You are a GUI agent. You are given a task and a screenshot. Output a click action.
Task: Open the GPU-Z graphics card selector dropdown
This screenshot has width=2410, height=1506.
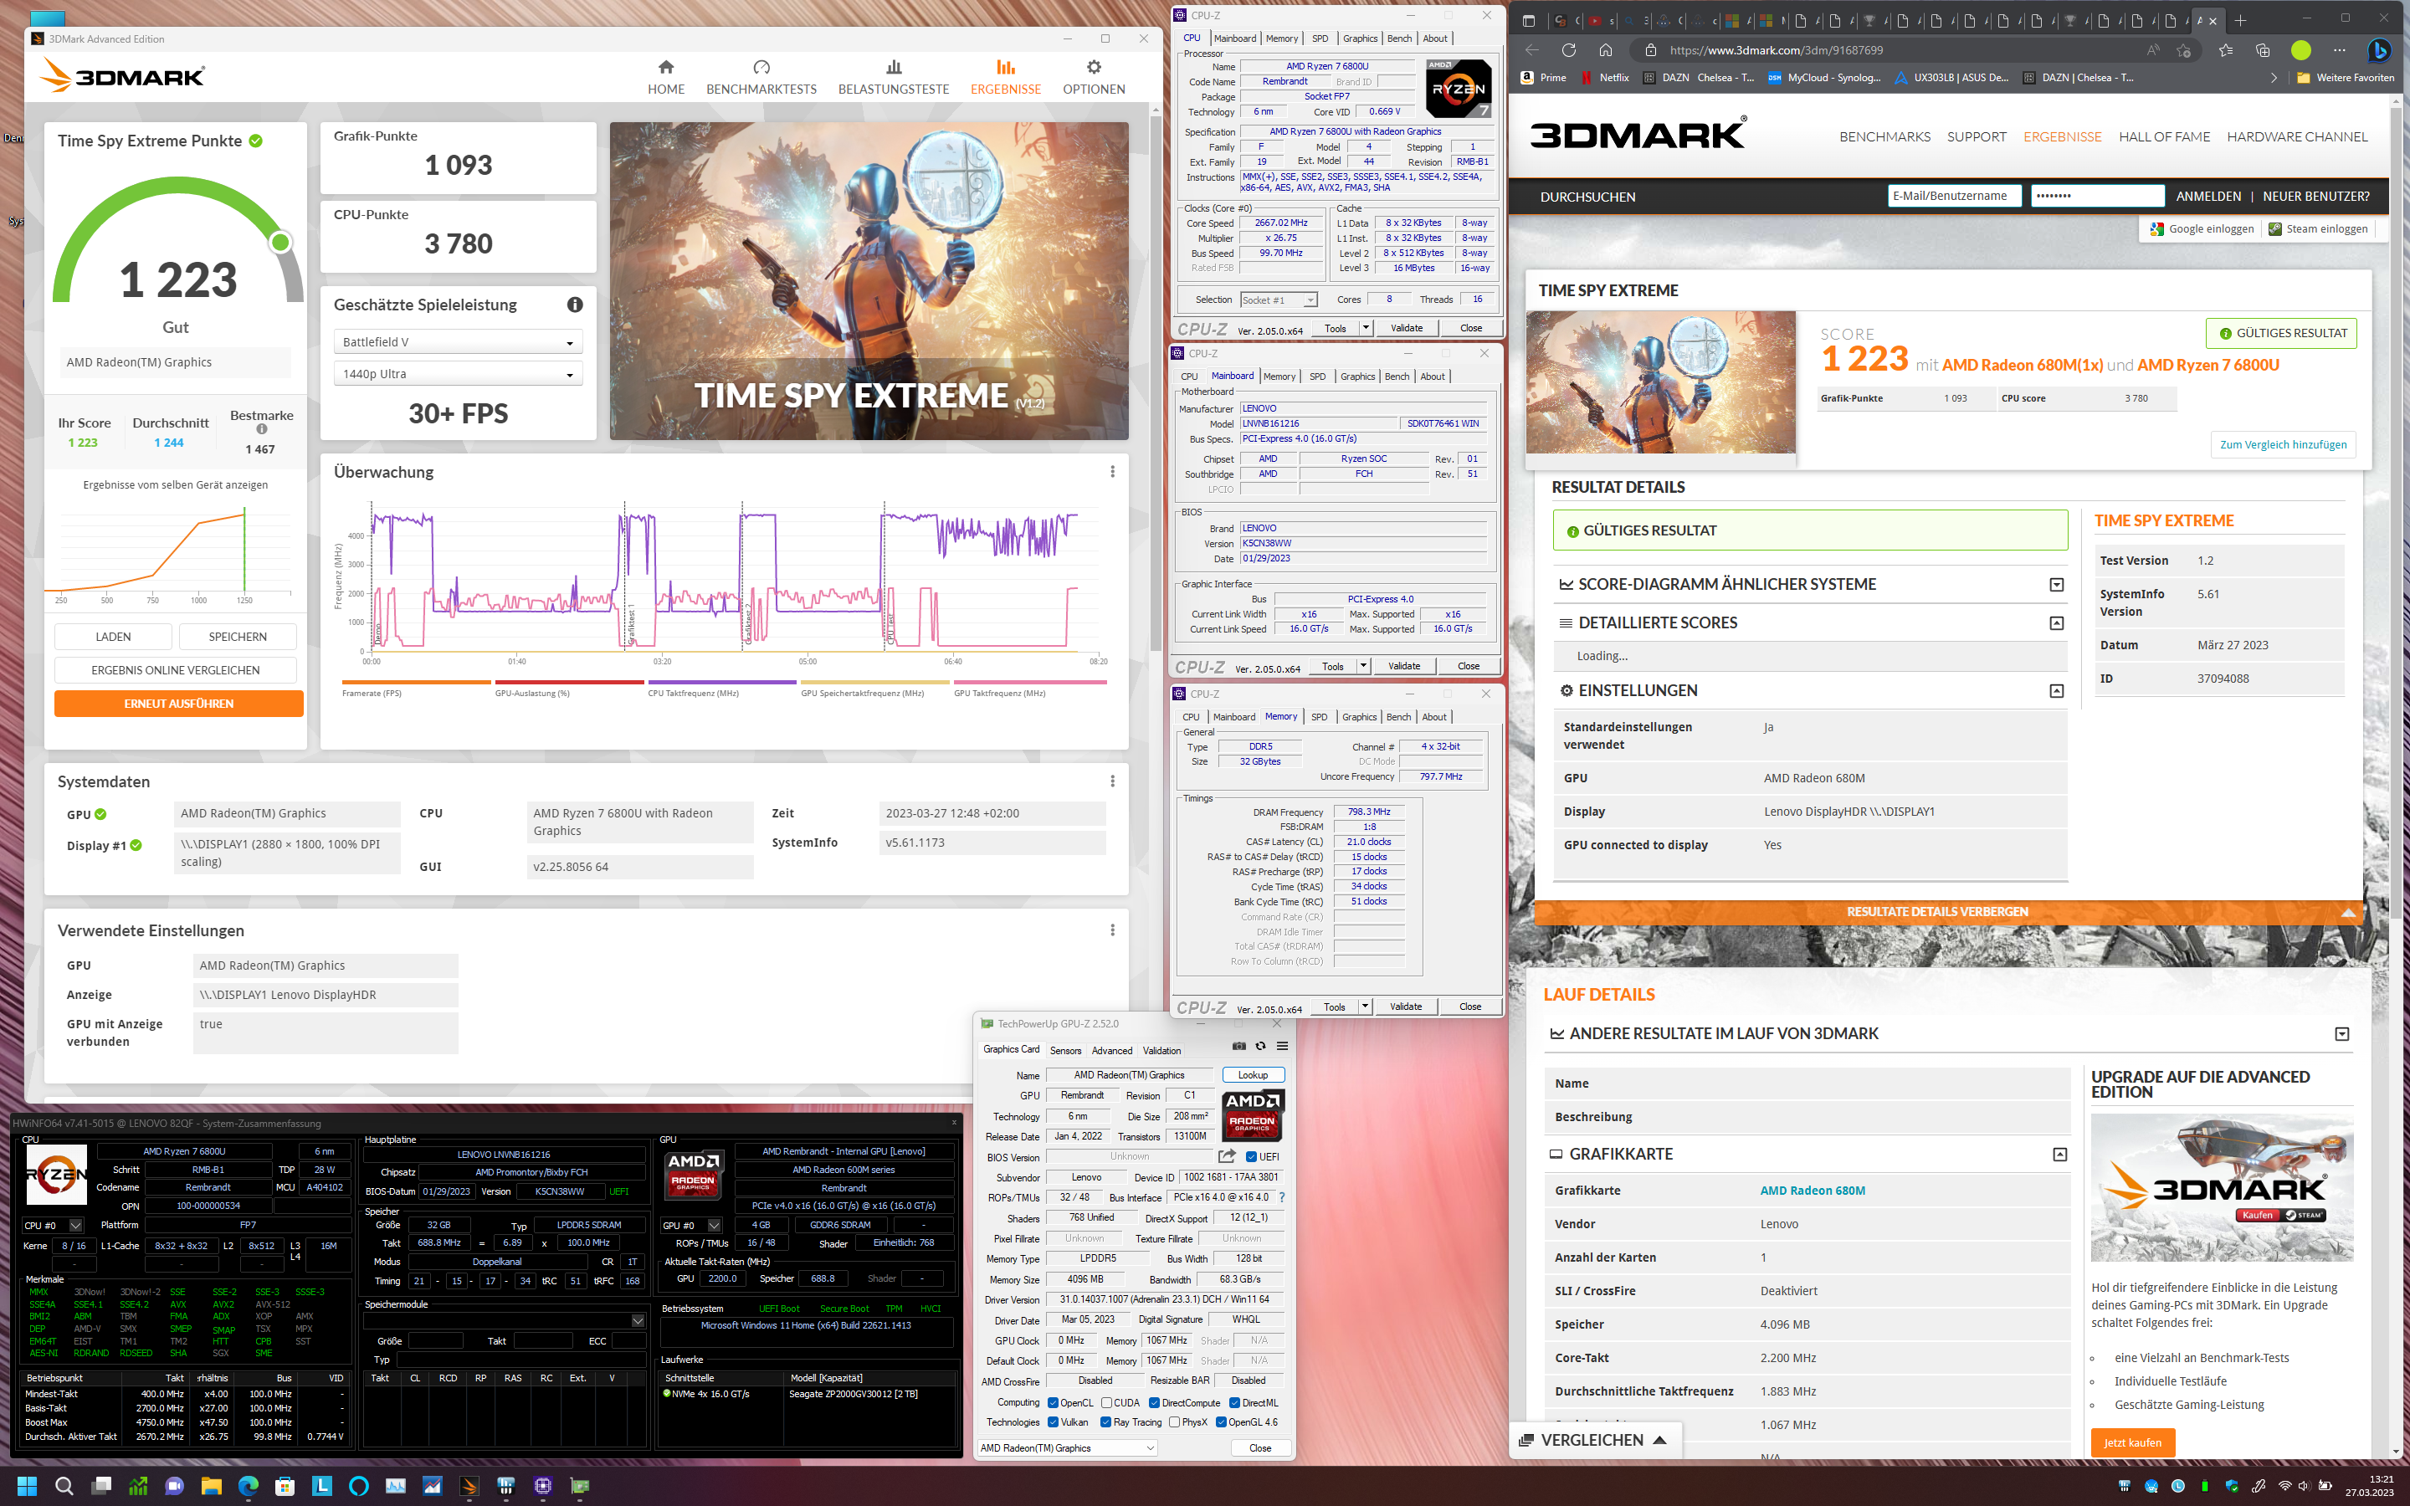pos(1067,1447)
